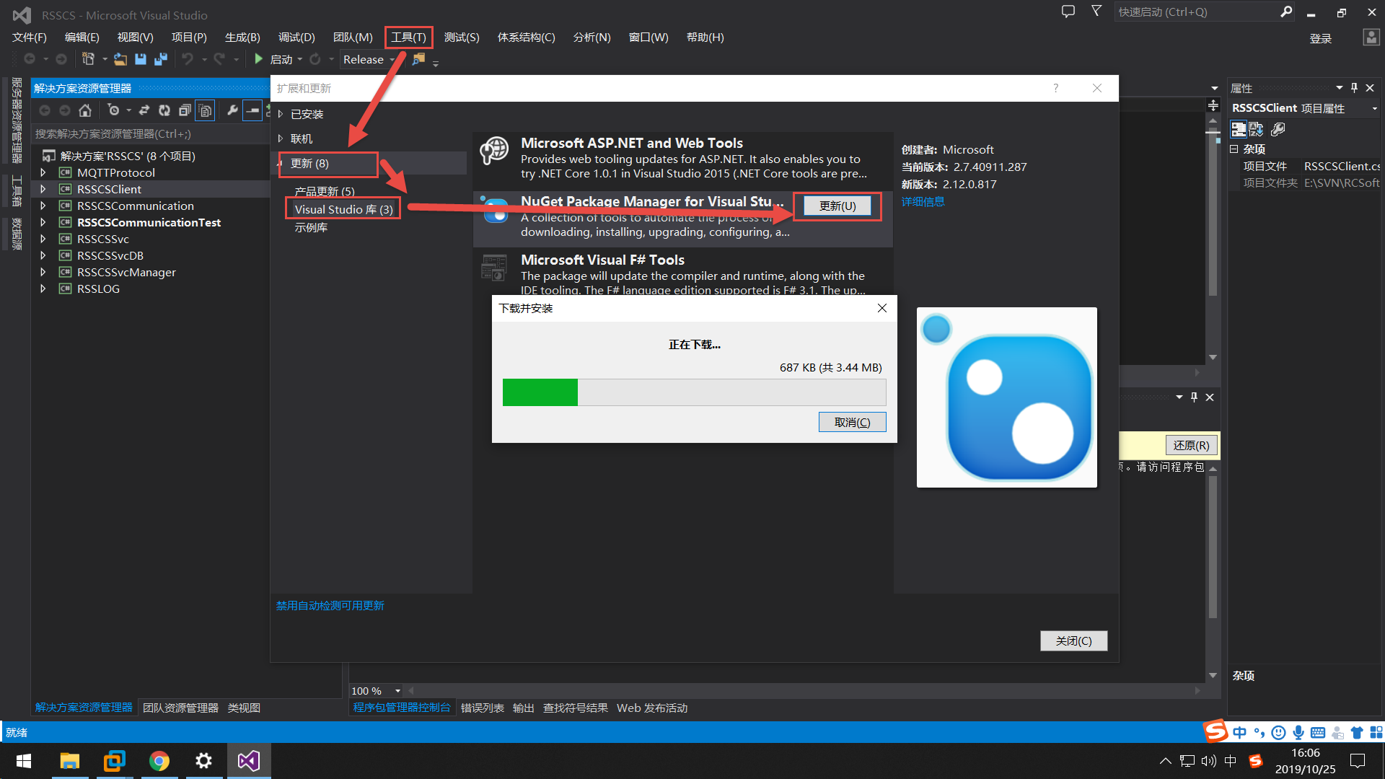Click the 更新(U) button for NuGet Package Manager

pos(837,206)
